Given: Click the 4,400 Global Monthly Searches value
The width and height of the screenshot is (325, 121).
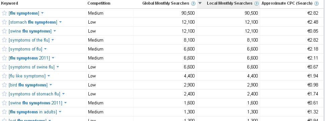Looking at the screenshot, I should (x=189, y=76).
